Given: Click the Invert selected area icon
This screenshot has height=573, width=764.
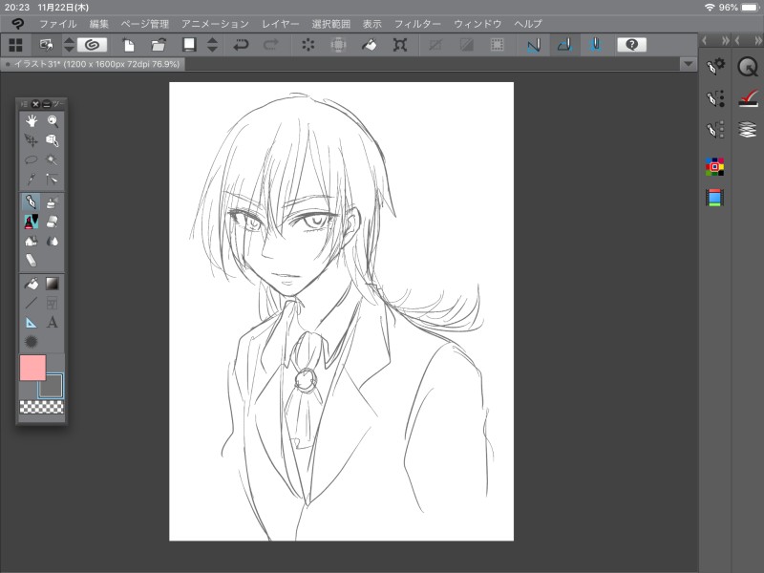Looking at the screenshot, I should point(466,45).
